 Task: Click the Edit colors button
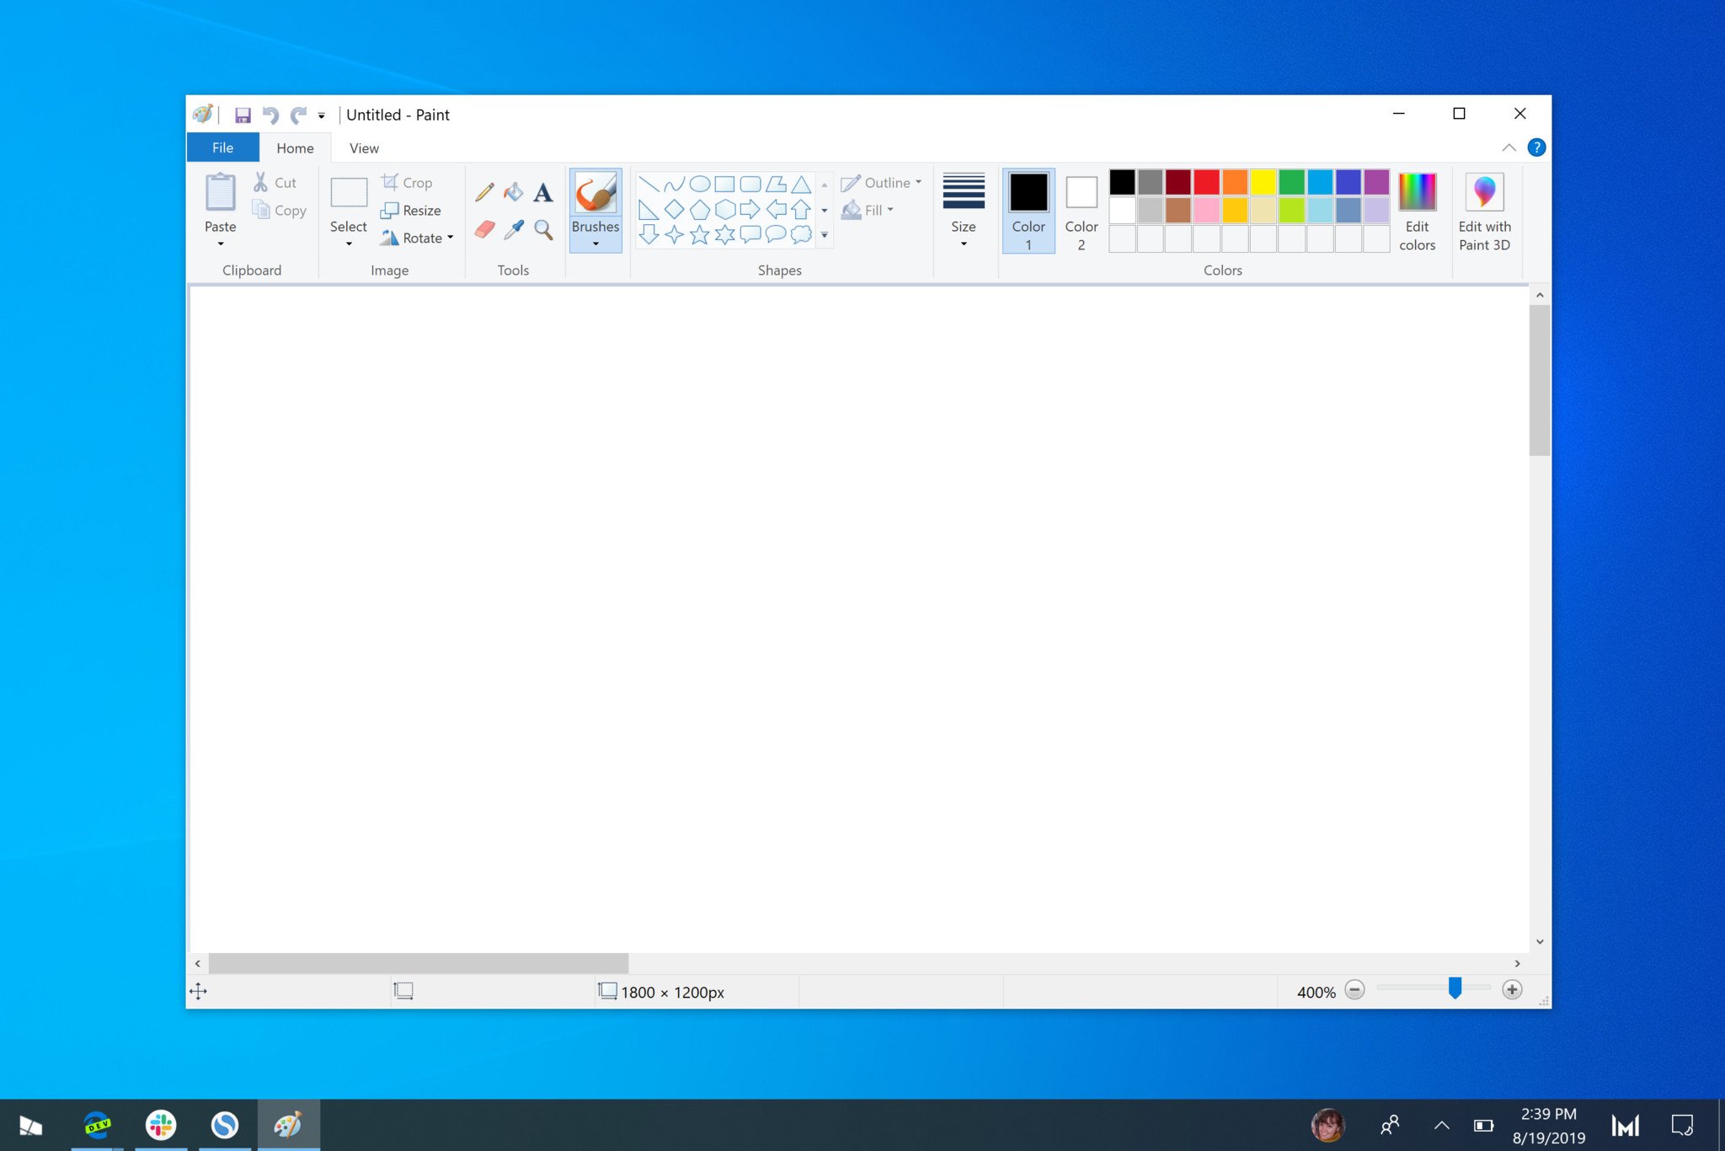point(1417,210)
